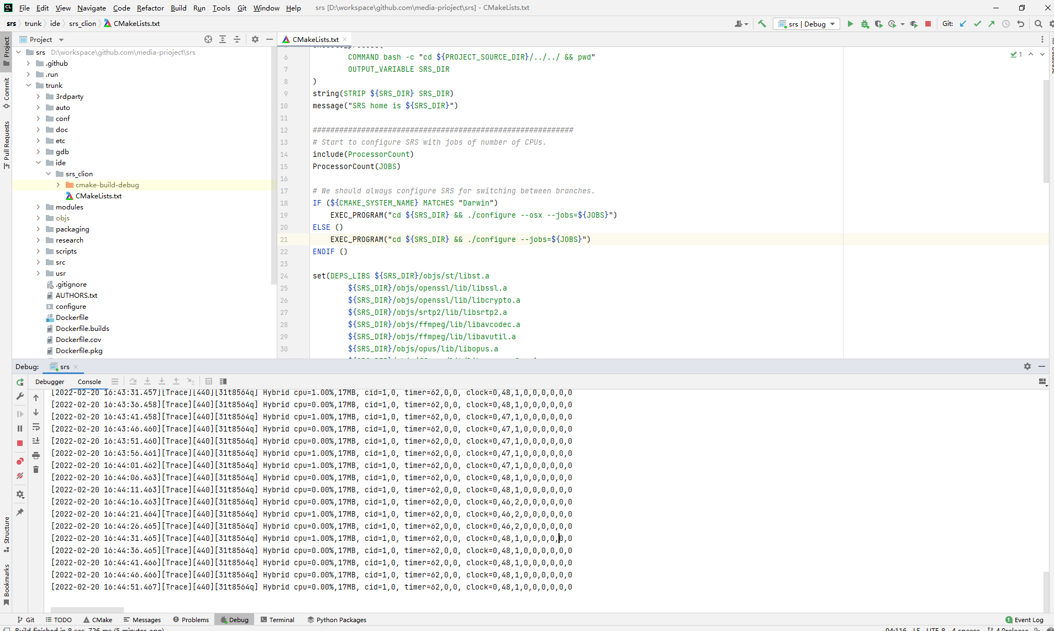The width and height of the screenshot is (1054, 631).
Task: Open Search Everywhere magnifier icon
Action: tap(1038, 24)
